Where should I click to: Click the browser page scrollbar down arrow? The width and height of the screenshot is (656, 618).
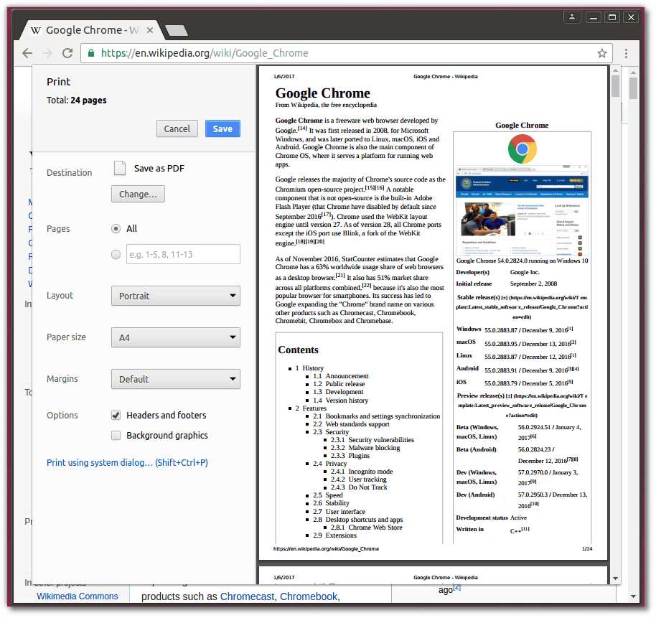click(x=634, y=596)
